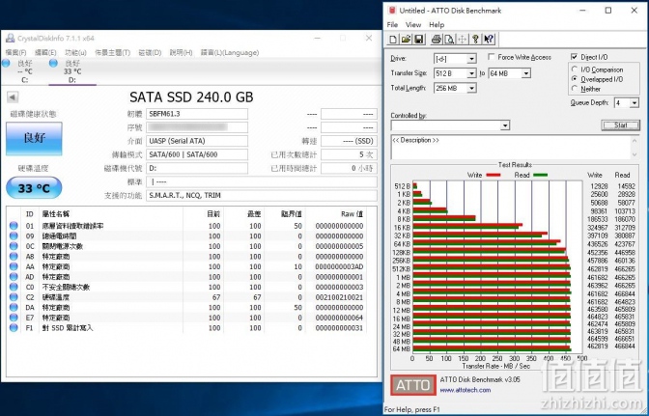Click the transfer mode SATA/600 | SATA/600 field
The image size is (649, 416).
(197, 154)
